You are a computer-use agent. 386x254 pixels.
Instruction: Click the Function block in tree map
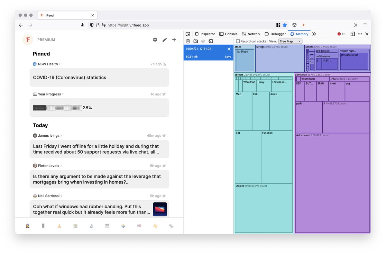click(277, 157)
